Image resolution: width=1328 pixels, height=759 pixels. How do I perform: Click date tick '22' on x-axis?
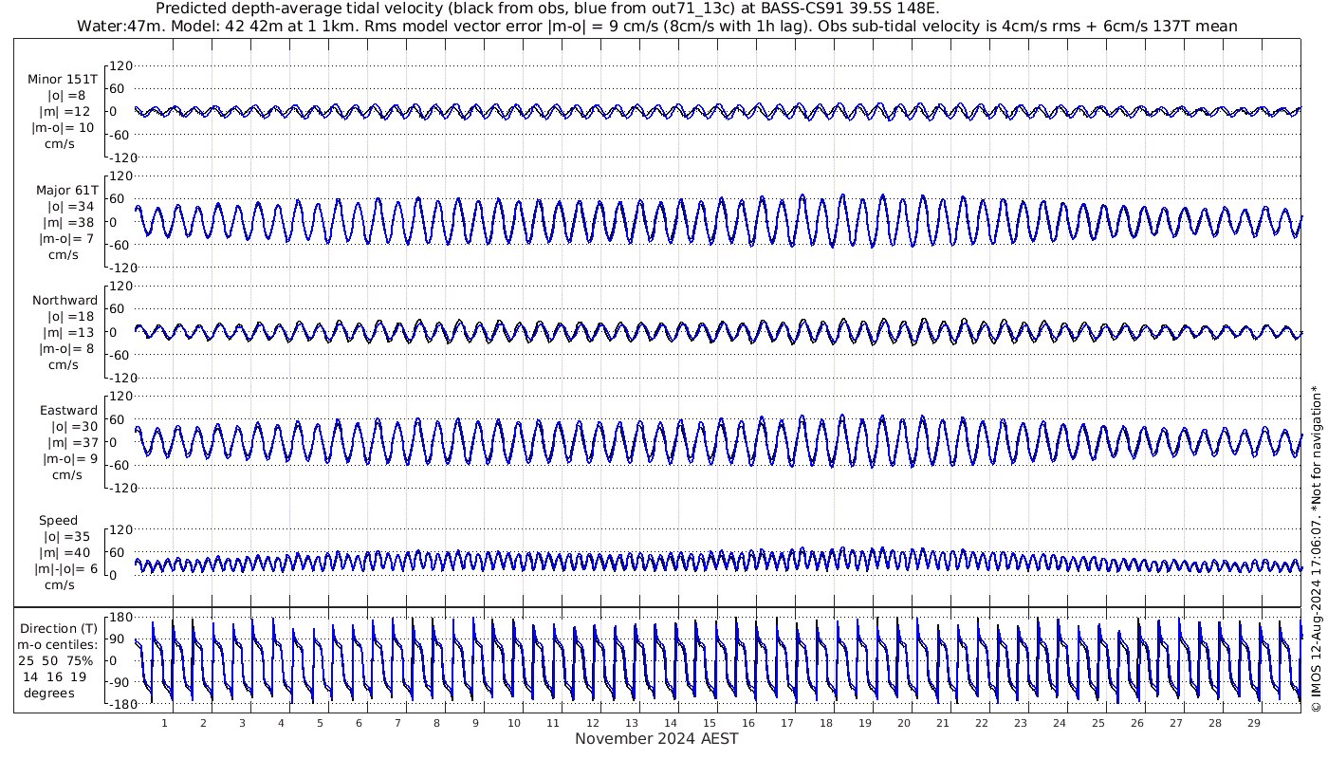(981, 723)
